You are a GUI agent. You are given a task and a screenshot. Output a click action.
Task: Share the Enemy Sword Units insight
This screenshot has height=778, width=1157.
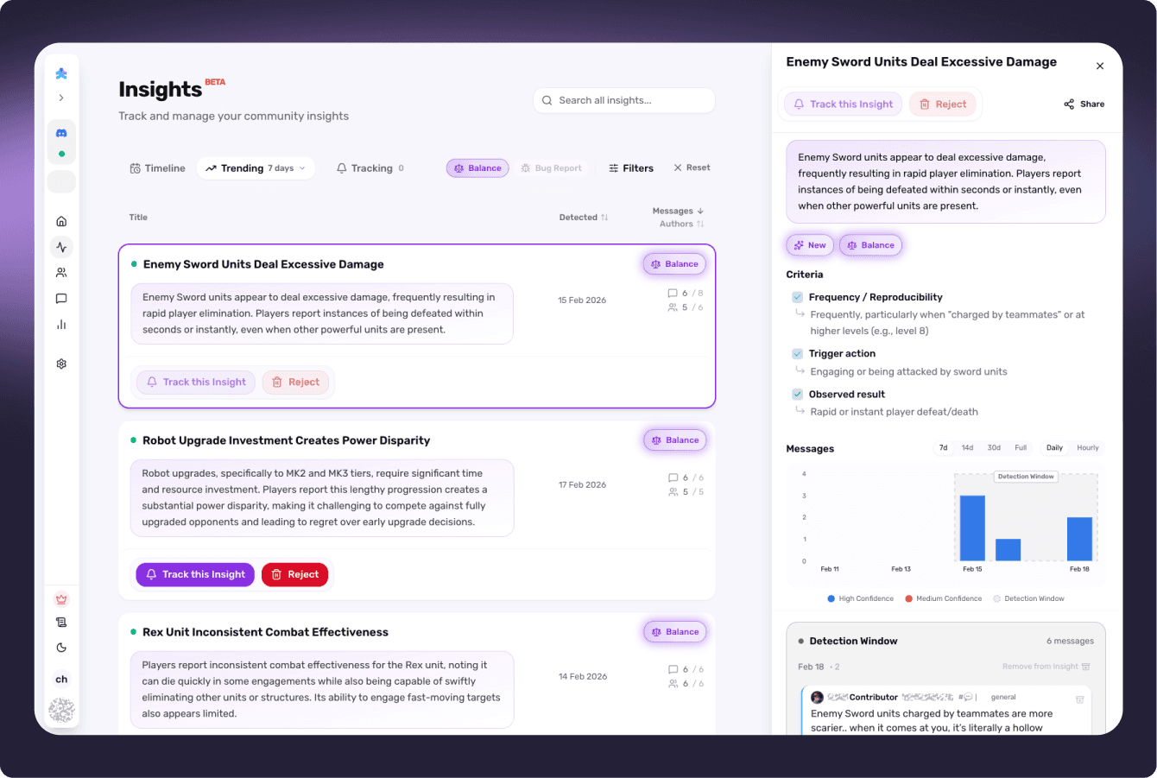click(1084, 104)
